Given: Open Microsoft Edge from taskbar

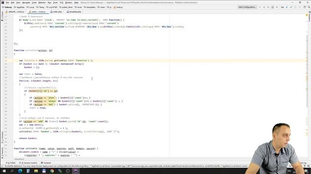Looking at the screenshot, I should 20,171.
